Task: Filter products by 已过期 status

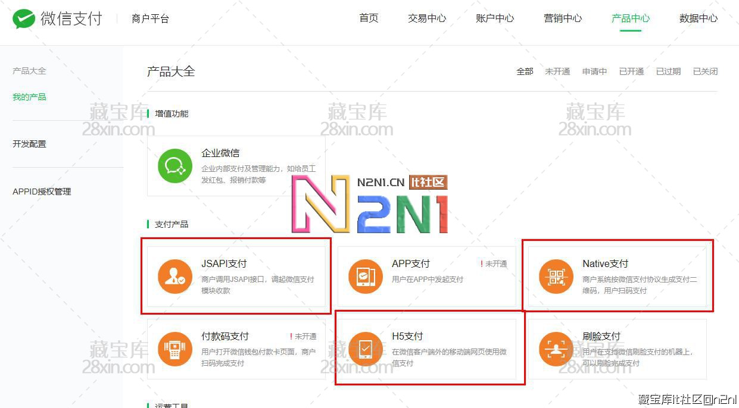Action: [x=668, y=71]
